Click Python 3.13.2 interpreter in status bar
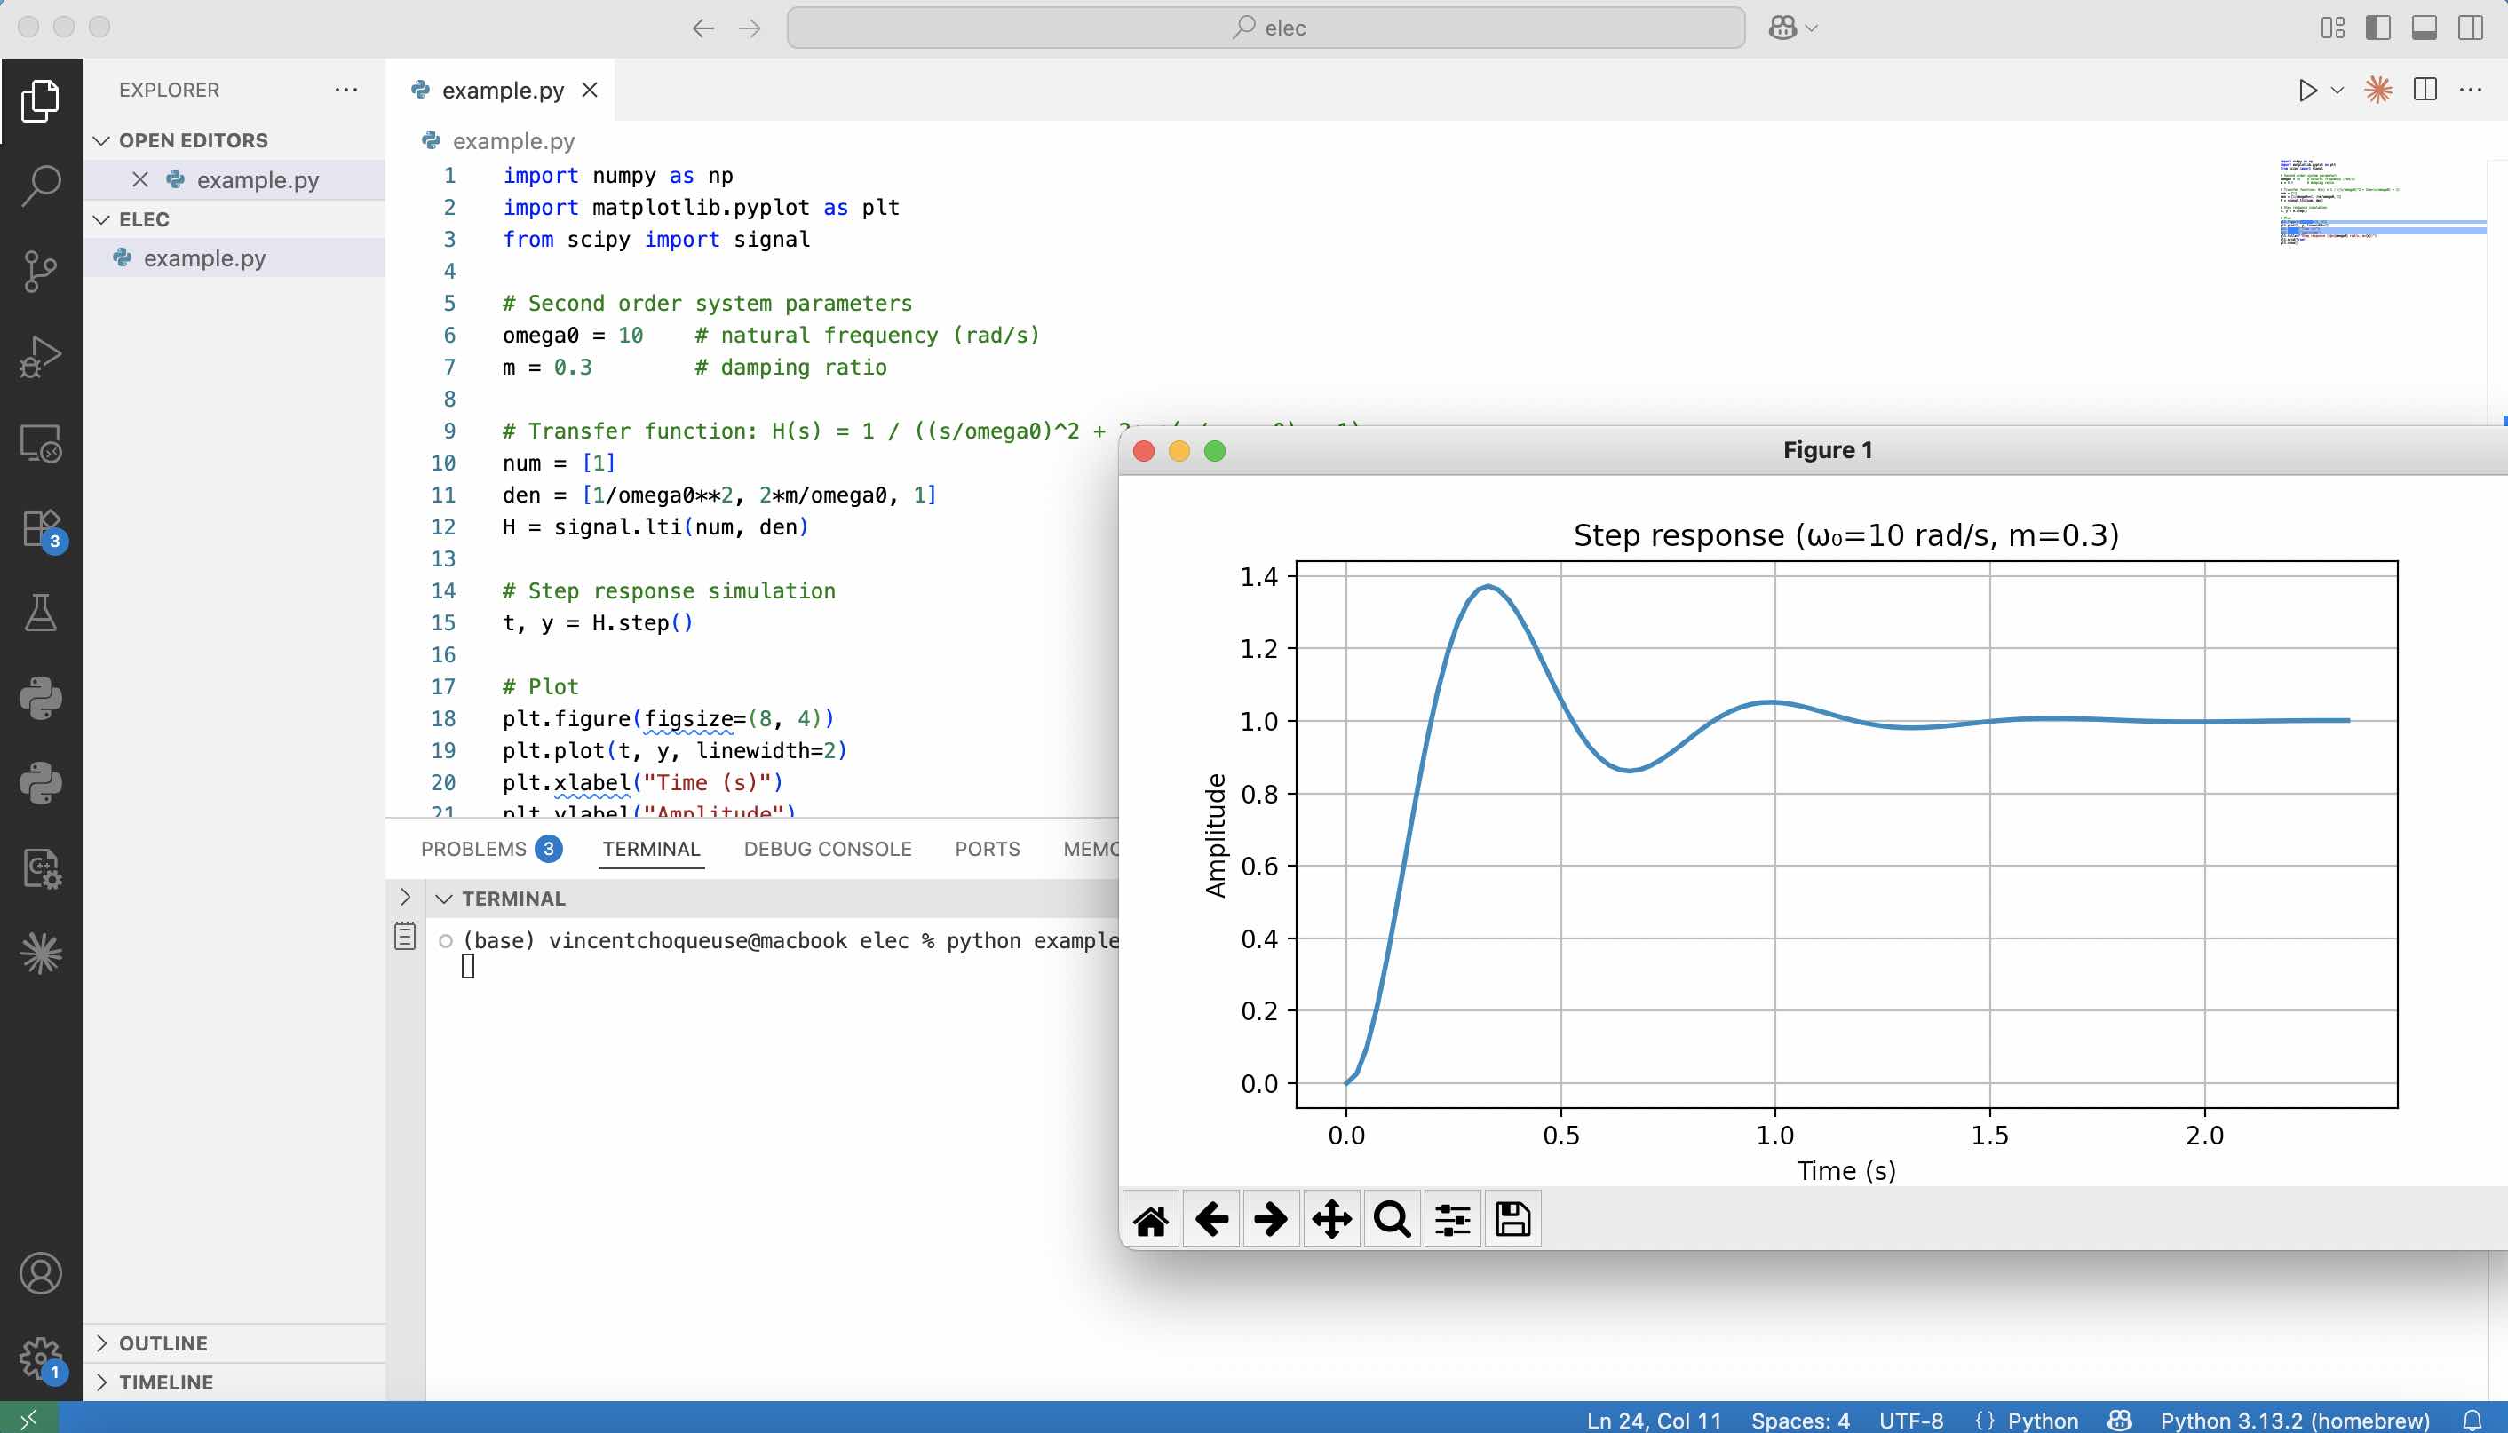The height and width of the screenshot is (1433, 2508). [x=2294, y=1421]
